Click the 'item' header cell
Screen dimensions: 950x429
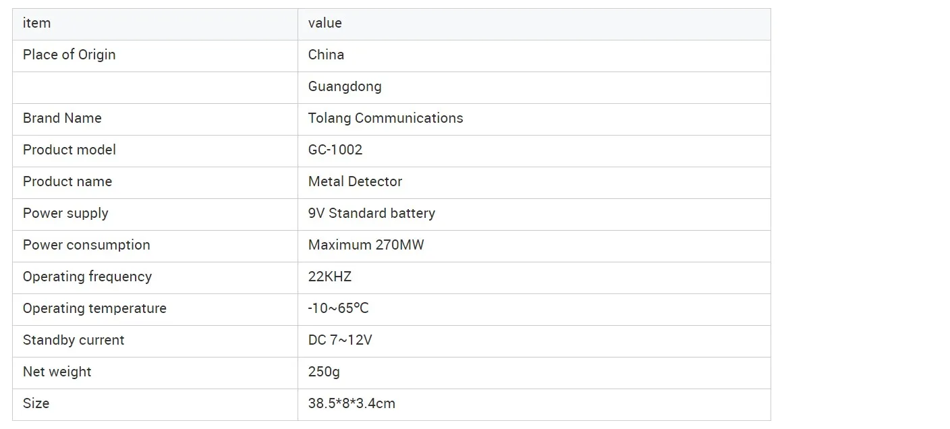pos(36,24)
